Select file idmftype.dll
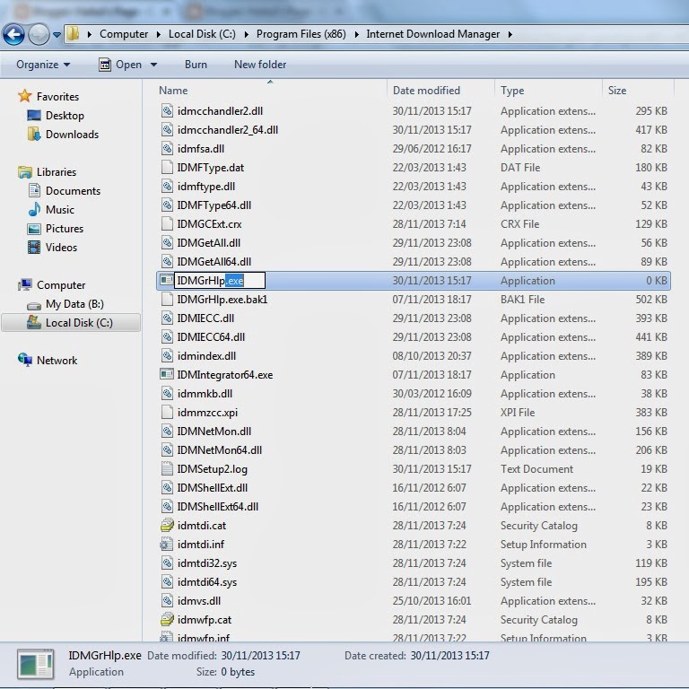689x689 pixels. coord(206,187)
